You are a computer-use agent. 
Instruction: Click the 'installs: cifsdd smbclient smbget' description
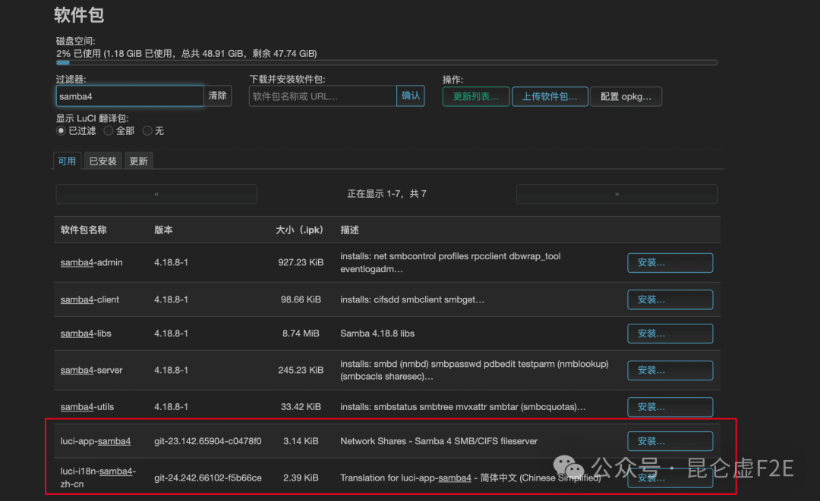pyautogui.click(x=412, y=299)
